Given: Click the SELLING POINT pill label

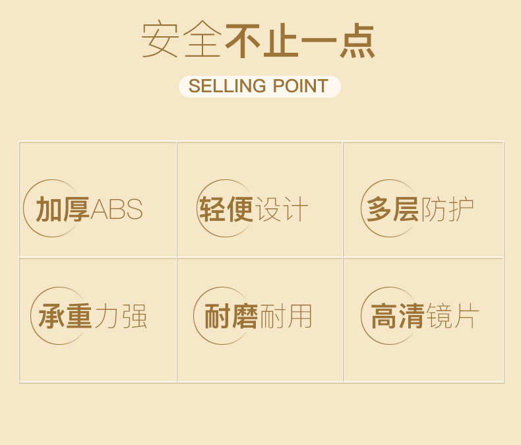Looking at the screenshot, I should coord(259,86).
